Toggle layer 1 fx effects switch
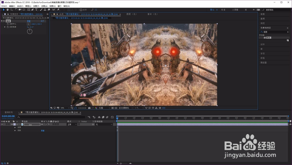292x165 pixels. pyautogui.click(x=49, y=124)
